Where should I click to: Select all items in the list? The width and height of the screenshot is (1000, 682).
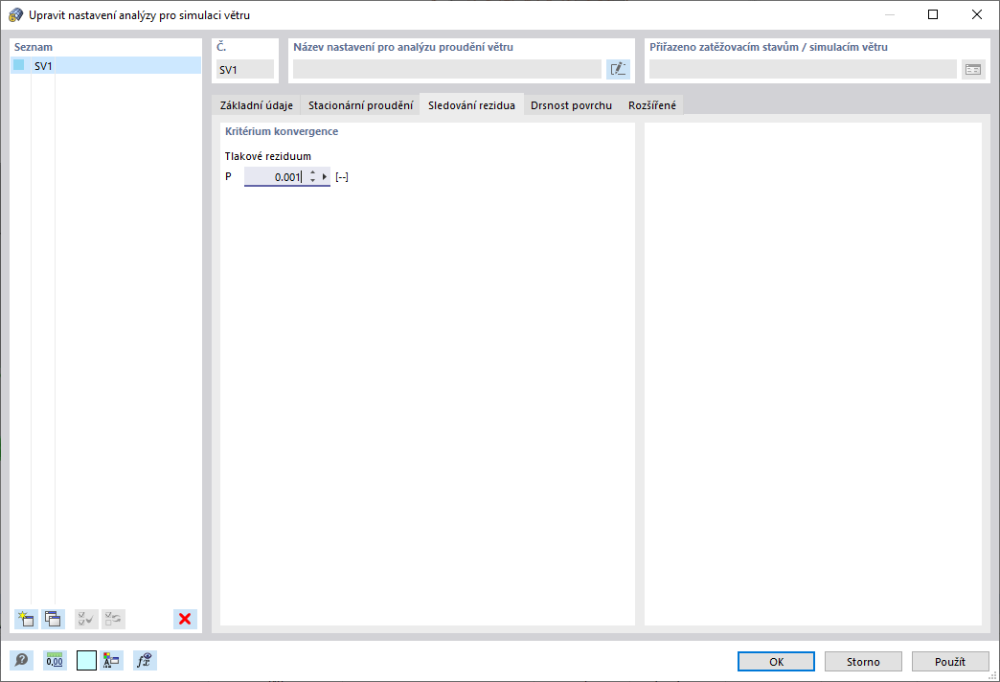click(x=86, y=619)
